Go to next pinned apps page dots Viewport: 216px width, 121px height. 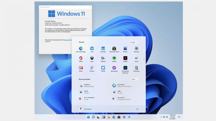coord(144,59)
